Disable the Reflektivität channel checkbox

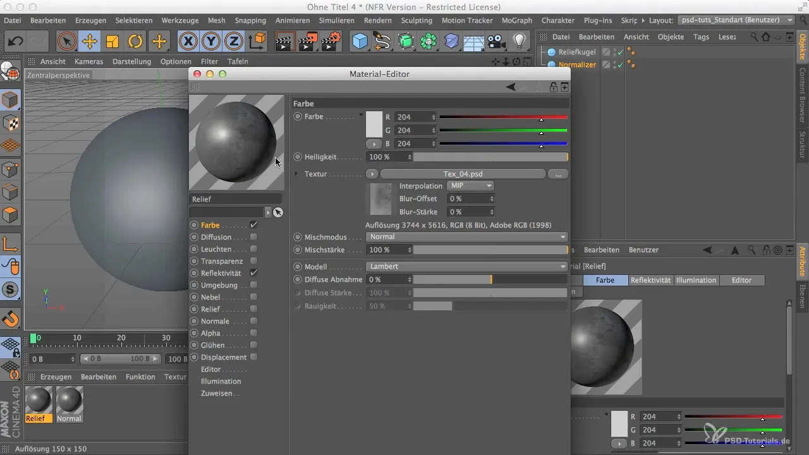tap(253, 273)
